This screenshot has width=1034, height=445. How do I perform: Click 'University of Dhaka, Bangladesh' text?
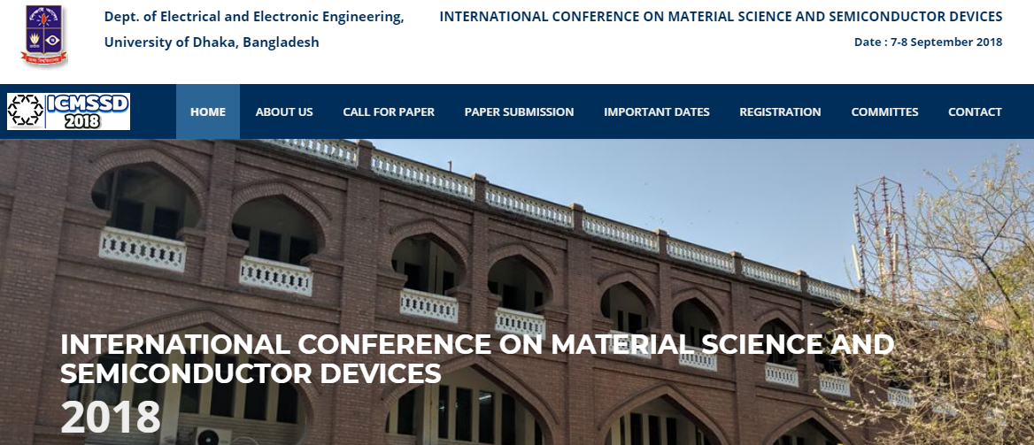click(x=212, y=42)
